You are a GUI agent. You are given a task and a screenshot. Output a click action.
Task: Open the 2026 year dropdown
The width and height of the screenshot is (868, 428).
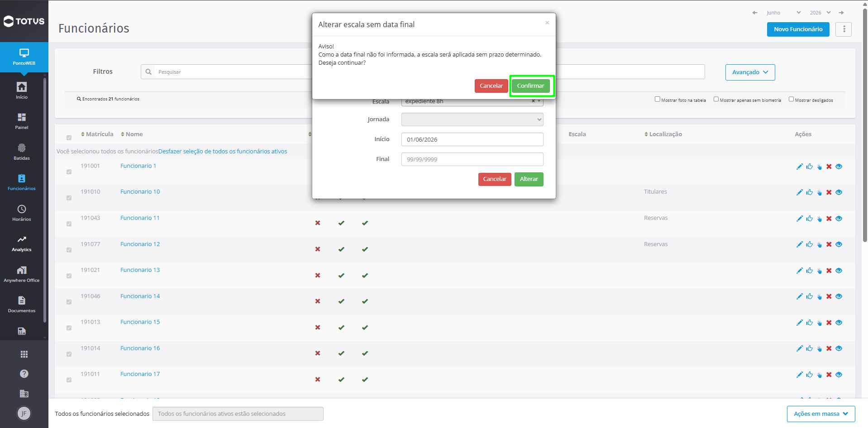(x=820, y=13)
